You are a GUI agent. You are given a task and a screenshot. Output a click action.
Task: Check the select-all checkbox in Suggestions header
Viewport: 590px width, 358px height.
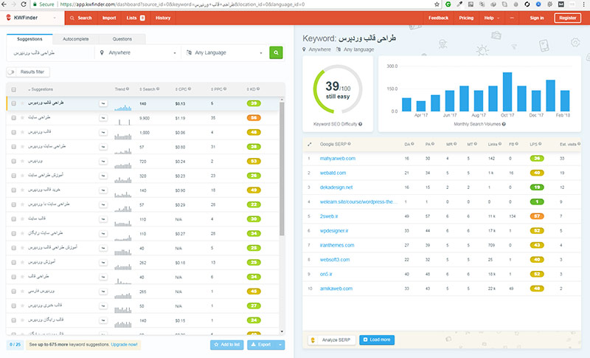tap(14, 89)
